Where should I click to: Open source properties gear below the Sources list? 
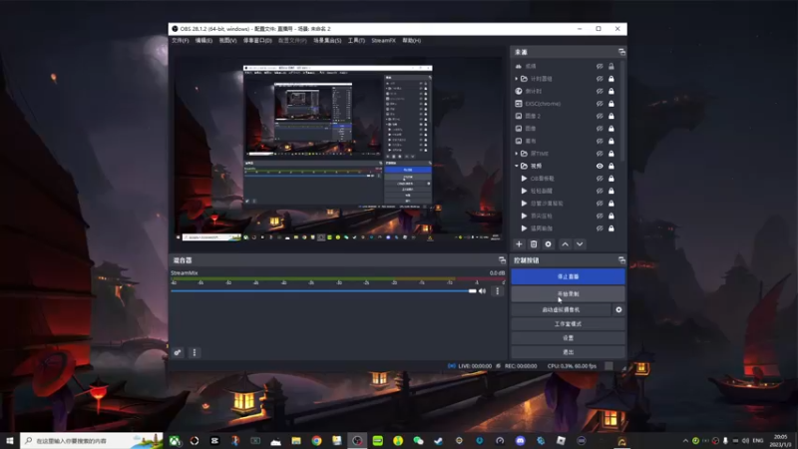coord(548,244)
